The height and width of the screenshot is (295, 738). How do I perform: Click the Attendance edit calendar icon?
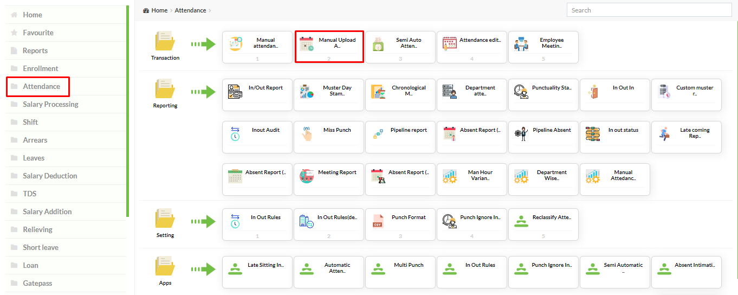pyautogui.click(x=450, y=44)
